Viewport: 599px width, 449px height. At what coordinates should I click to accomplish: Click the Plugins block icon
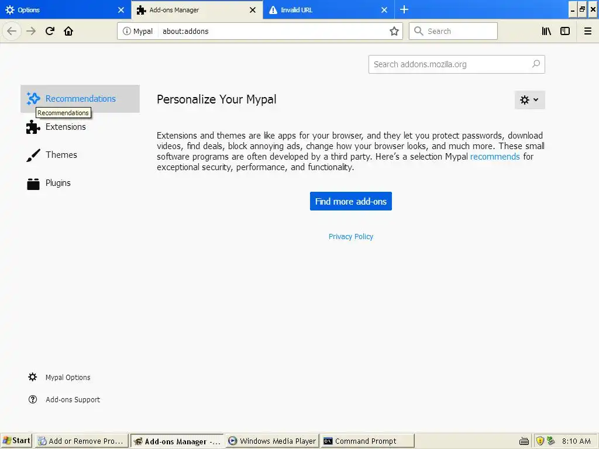[x=33, y=184]
